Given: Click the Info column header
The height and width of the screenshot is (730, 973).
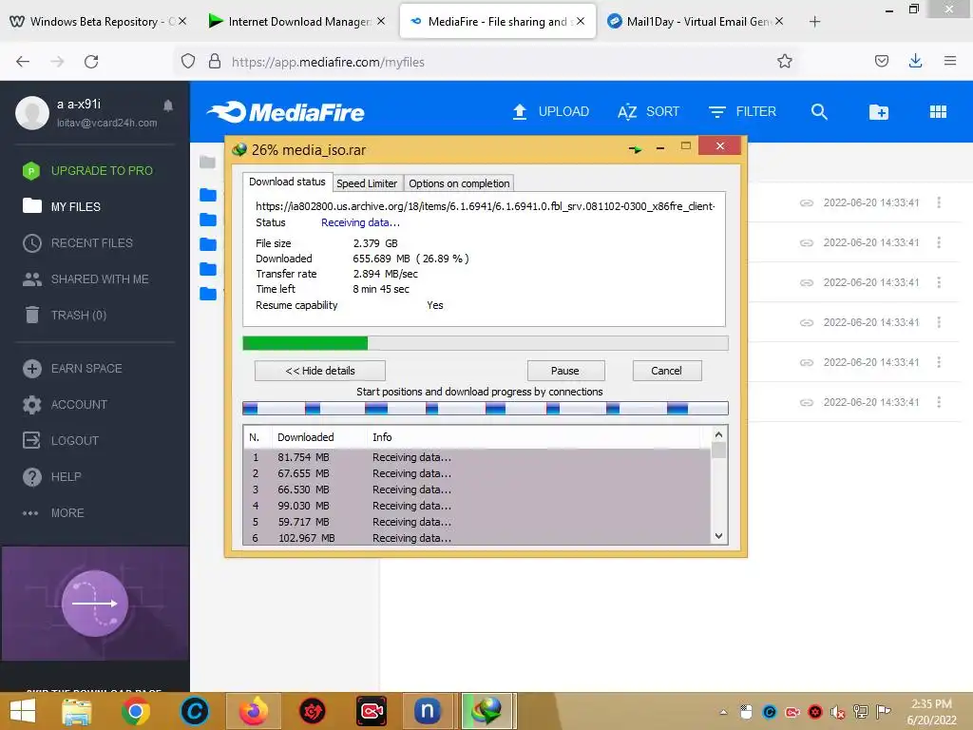Looking at the screenshot, I should [x=534, y=437].
